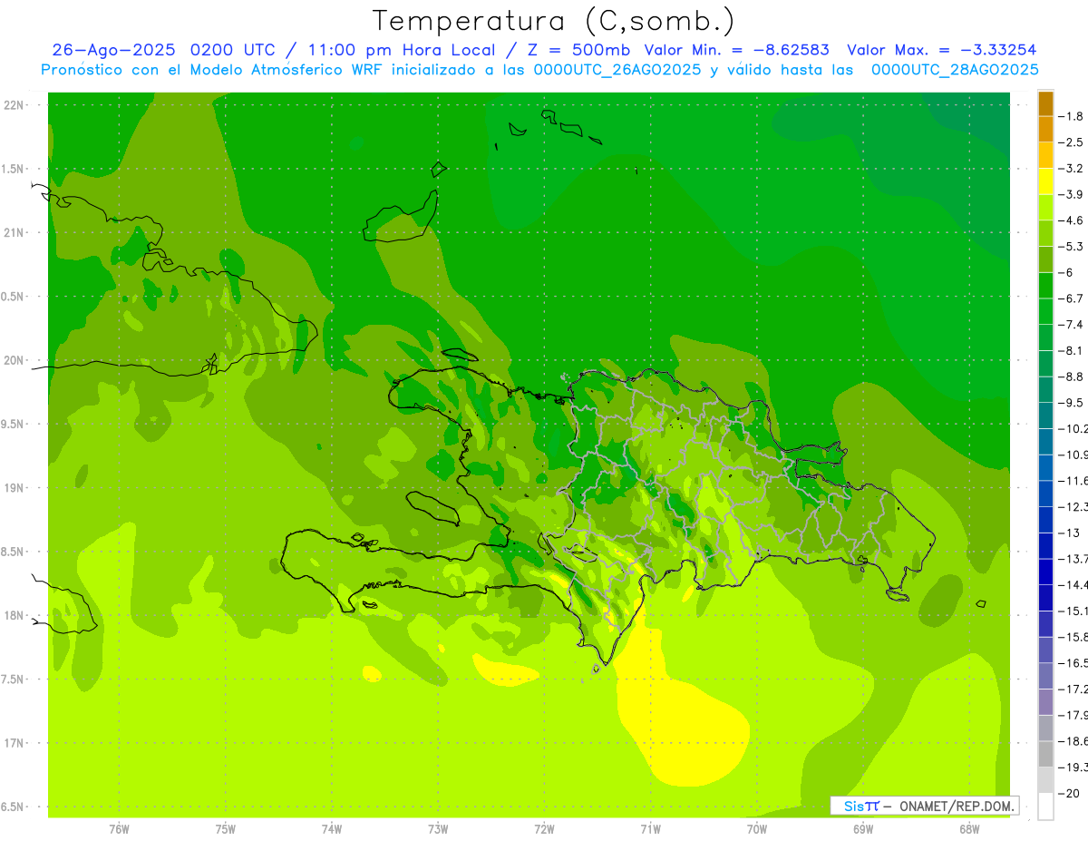Click the 22N latitude axis label
The image size is (1088, 841).
(15, 105)
